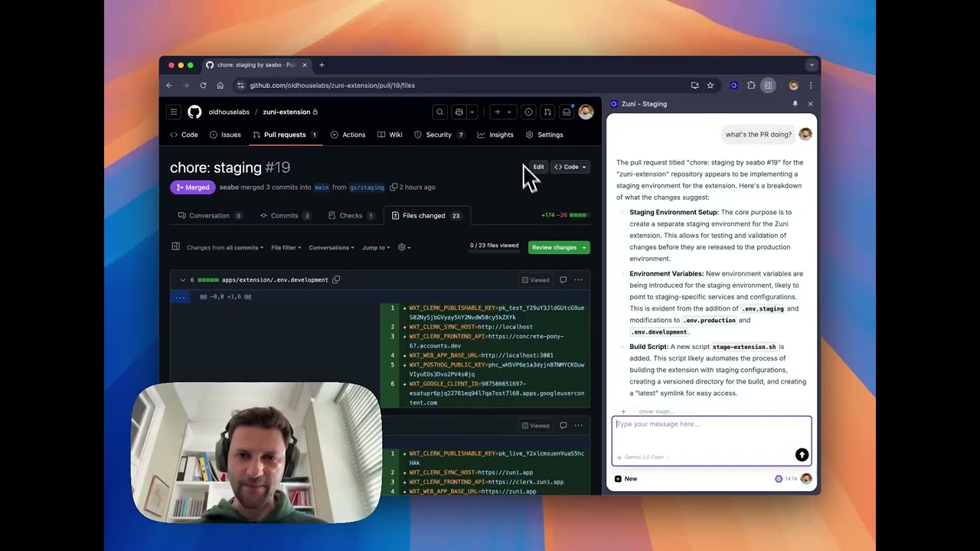Go to GitHub home via Octocat logo
This screenshot has width=980, height=551.
point(194,112)
